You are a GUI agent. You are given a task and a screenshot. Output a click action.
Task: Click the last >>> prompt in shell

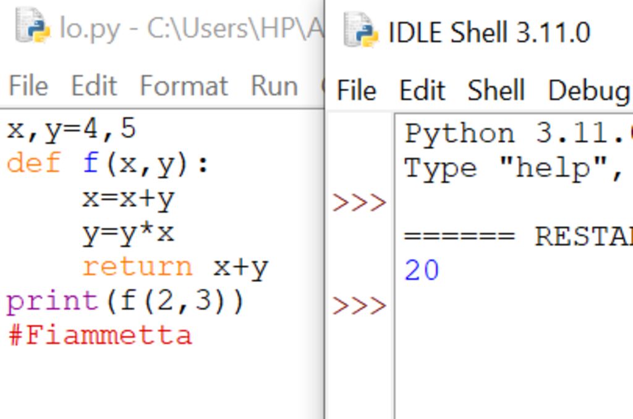(359, 305)
